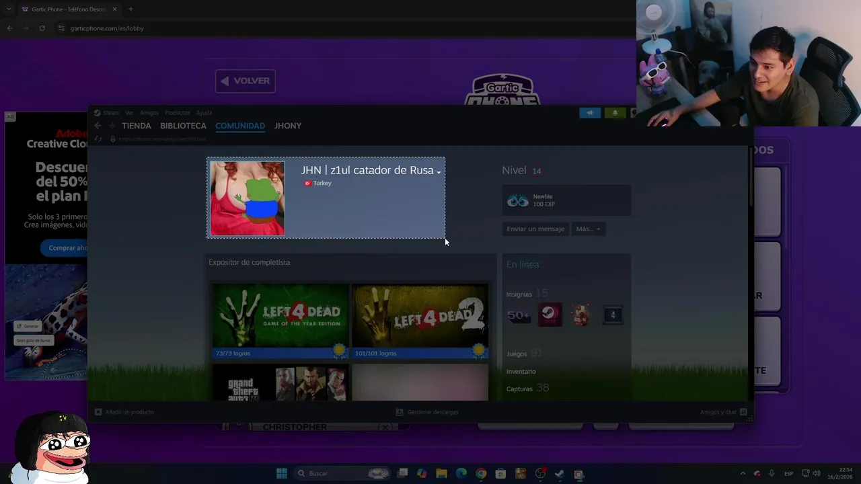Reload the garticphone.com page
The image size is (861, 484).
[x=42, y=28]
